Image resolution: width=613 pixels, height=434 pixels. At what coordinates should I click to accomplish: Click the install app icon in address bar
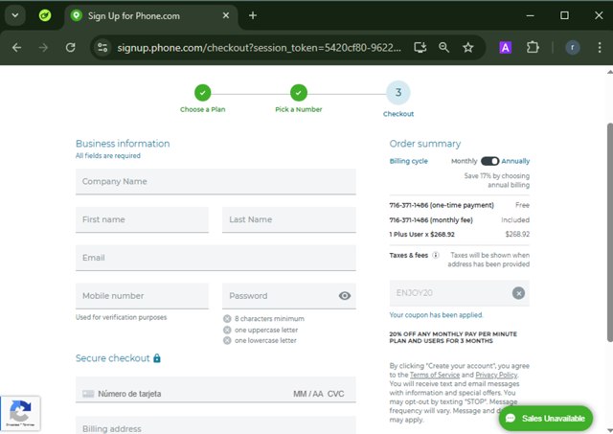(x=420, y=48)
